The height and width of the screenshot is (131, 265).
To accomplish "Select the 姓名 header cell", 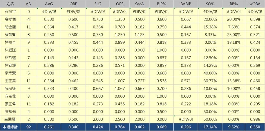I will tap(11, 4).
